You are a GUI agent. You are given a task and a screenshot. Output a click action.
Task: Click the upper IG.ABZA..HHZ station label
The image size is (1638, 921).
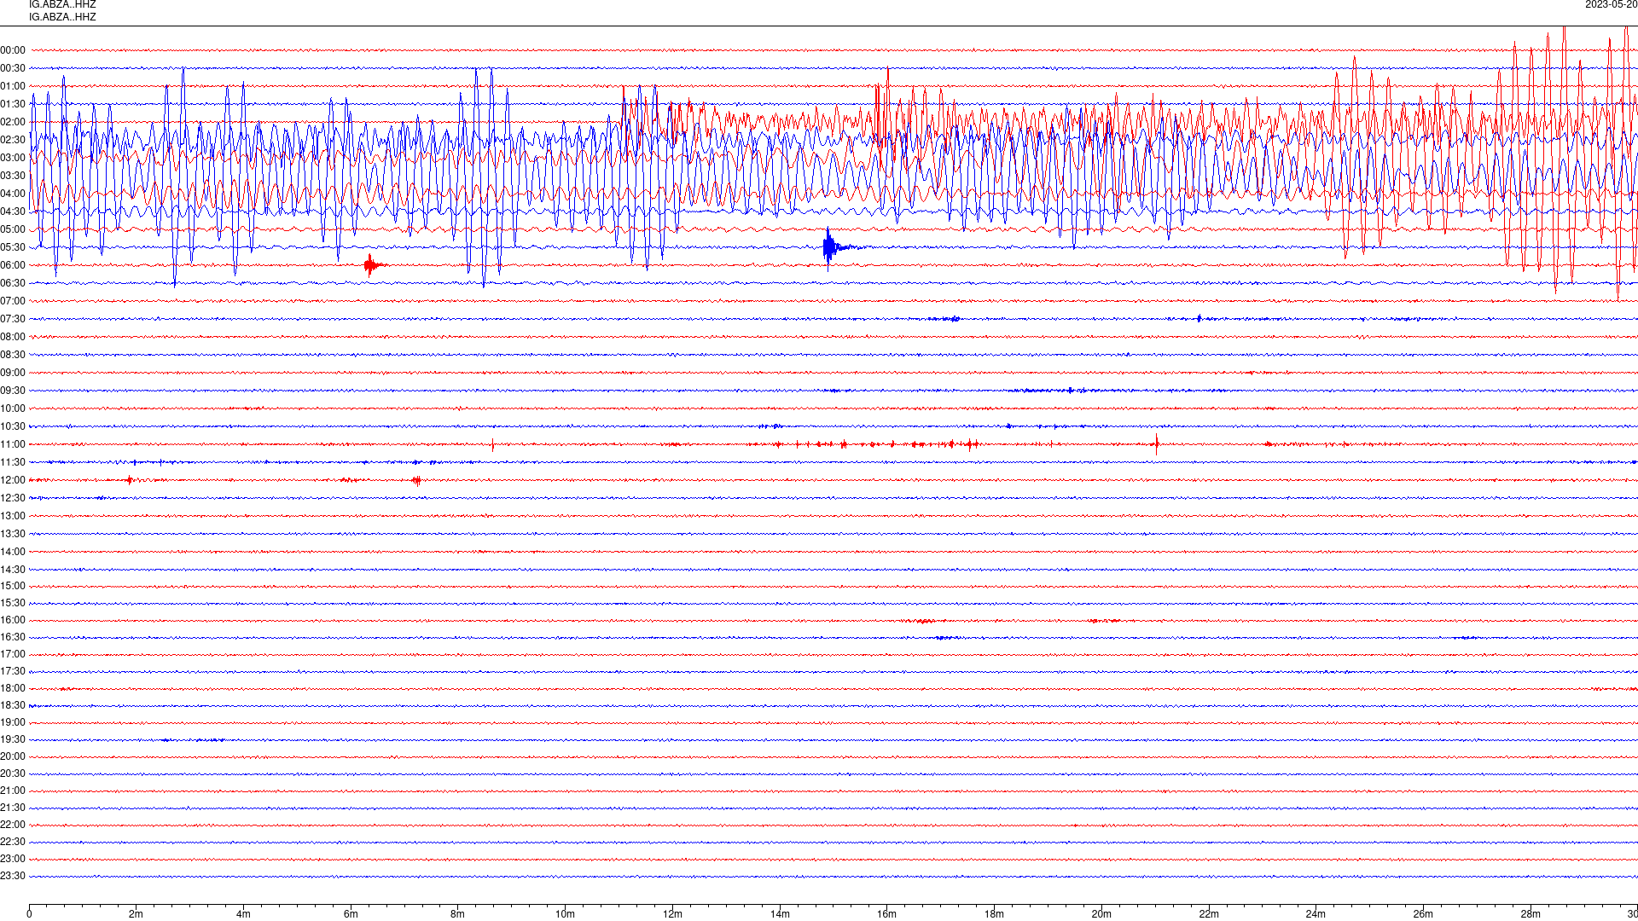62,4
